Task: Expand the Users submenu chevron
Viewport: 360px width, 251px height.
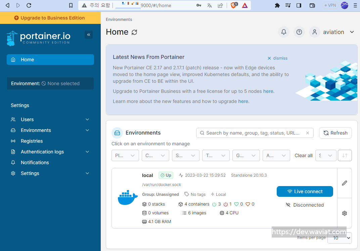Action: pos(87,119)
